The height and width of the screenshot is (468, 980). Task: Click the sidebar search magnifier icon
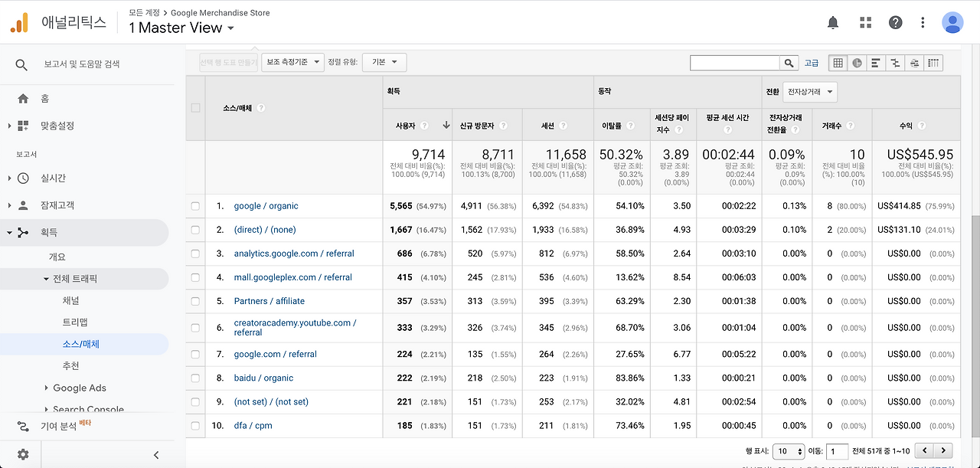[21, 64]
